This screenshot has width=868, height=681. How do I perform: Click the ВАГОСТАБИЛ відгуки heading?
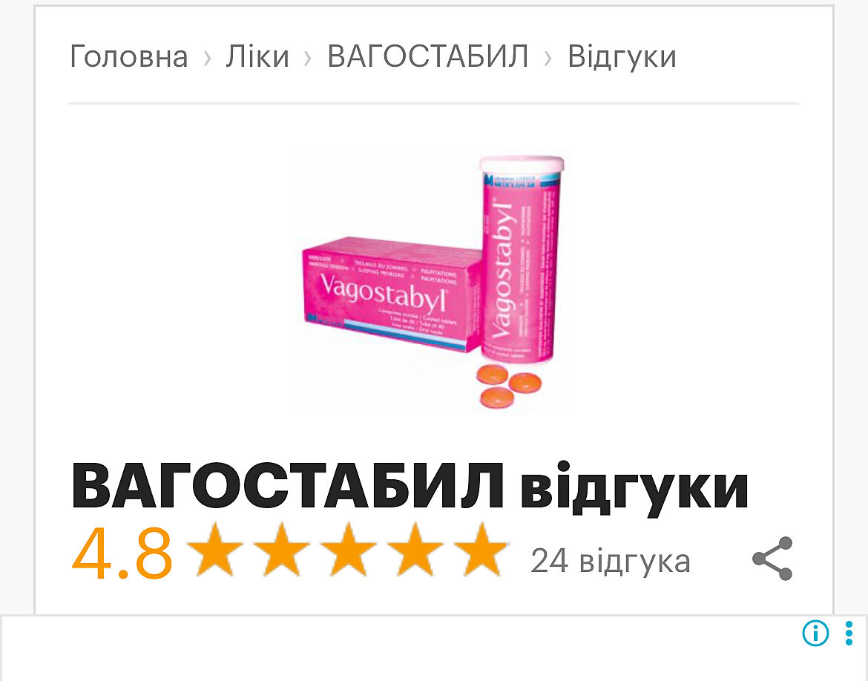point(410,486)
